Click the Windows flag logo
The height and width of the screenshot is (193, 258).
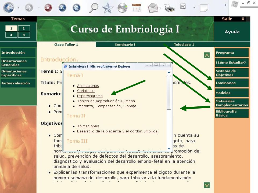(x=235, y=4)
